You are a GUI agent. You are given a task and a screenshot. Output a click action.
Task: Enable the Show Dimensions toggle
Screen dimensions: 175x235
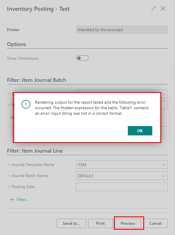82,58
